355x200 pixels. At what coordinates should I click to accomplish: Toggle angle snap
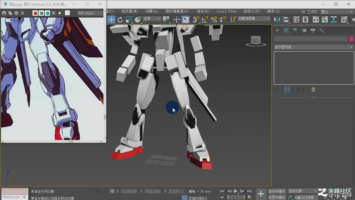[x=205, y=19]
